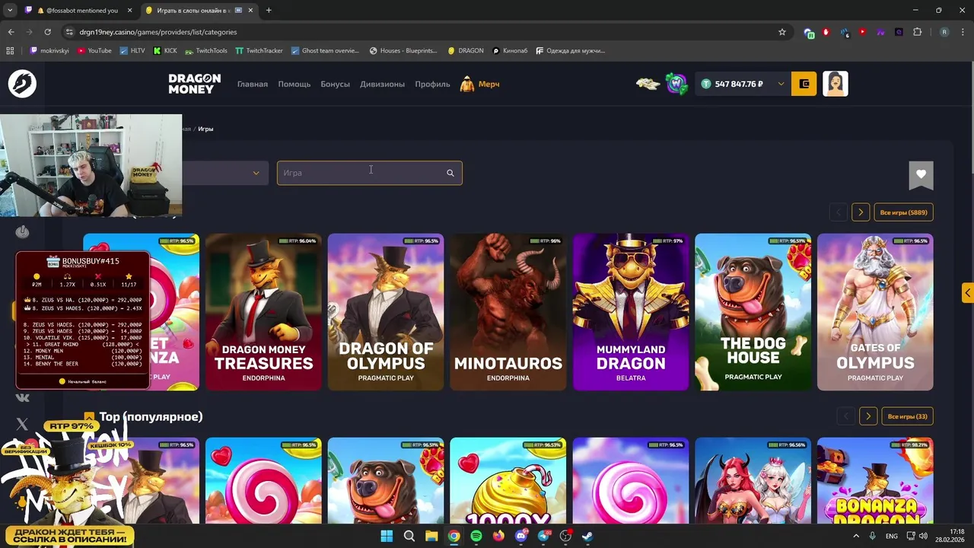Open the Дивизионы menu item
Screen dimensions: 974x548
pos(383,84)
